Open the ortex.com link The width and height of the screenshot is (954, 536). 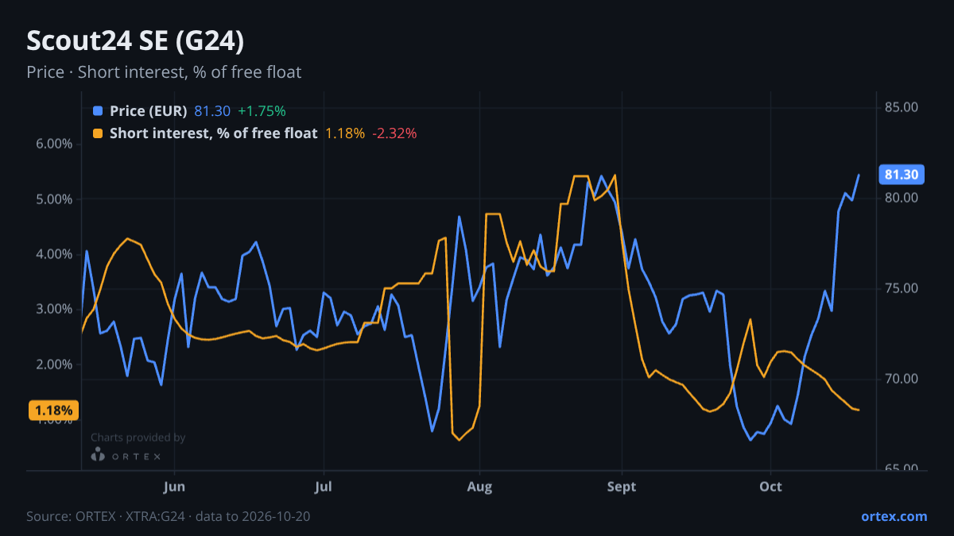tap(894, 516)
